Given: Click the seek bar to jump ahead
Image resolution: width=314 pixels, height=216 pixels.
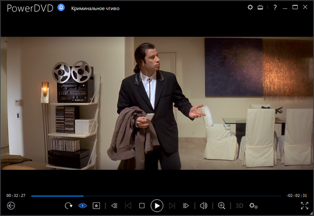Looking at the screenshot, I should (x=183, y=196).
